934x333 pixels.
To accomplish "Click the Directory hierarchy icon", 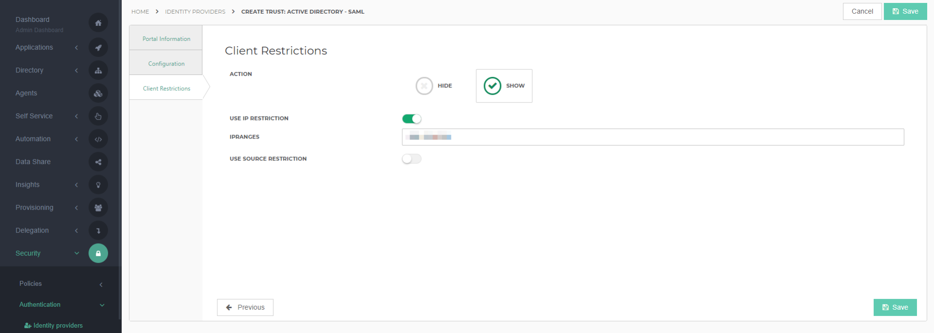I will 98,70.
